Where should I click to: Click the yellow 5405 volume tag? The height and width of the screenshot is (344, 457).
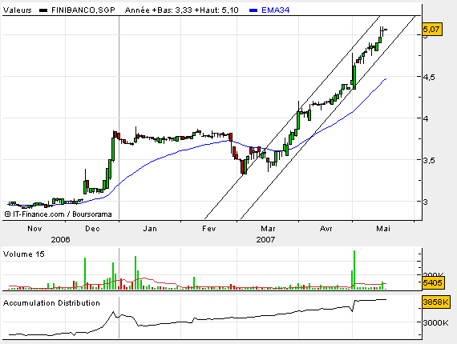point(433,282)
